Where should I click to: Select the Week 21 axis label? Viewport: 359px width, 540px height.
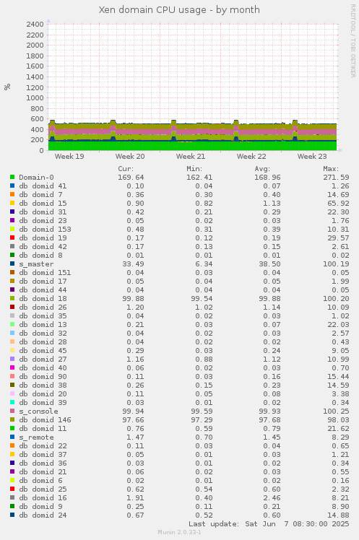[x=191, y=157]
